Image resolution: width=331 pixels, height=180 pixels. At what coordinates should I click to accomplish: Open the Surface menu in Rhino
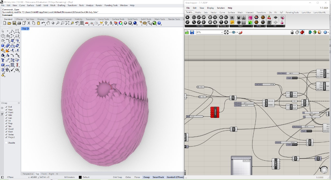tap(30, 5)
